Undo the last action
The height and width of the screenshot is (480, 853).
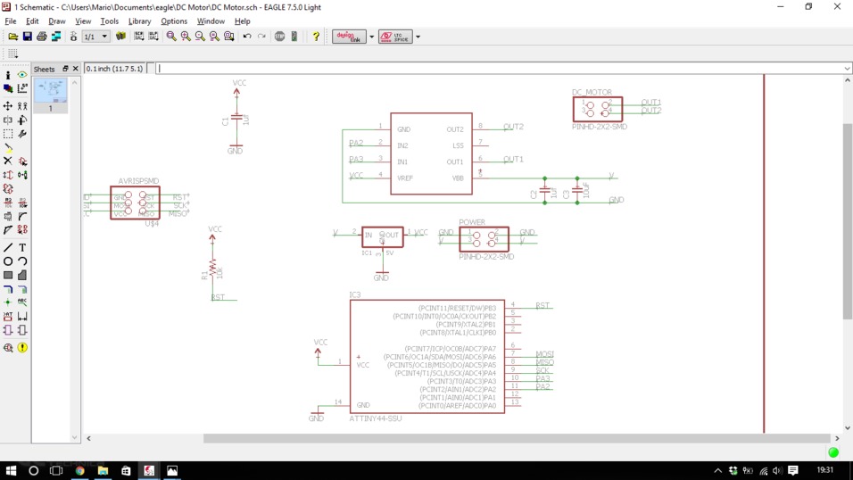click(247, 37)
